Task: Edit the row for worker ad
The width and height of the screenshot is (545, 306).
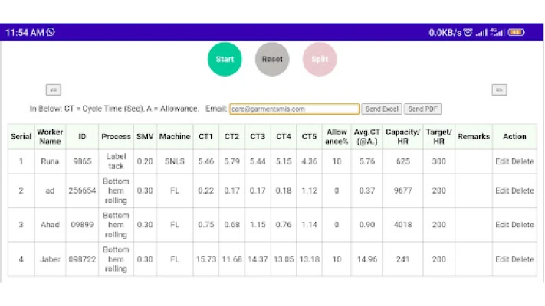Action: tap(501, 190)
